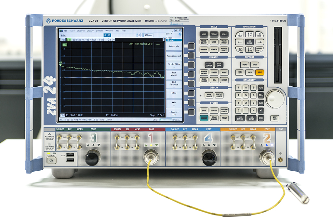Click the application icon left of File menu
The width and height of the screenshot is (333, 222).
(61, 31)
